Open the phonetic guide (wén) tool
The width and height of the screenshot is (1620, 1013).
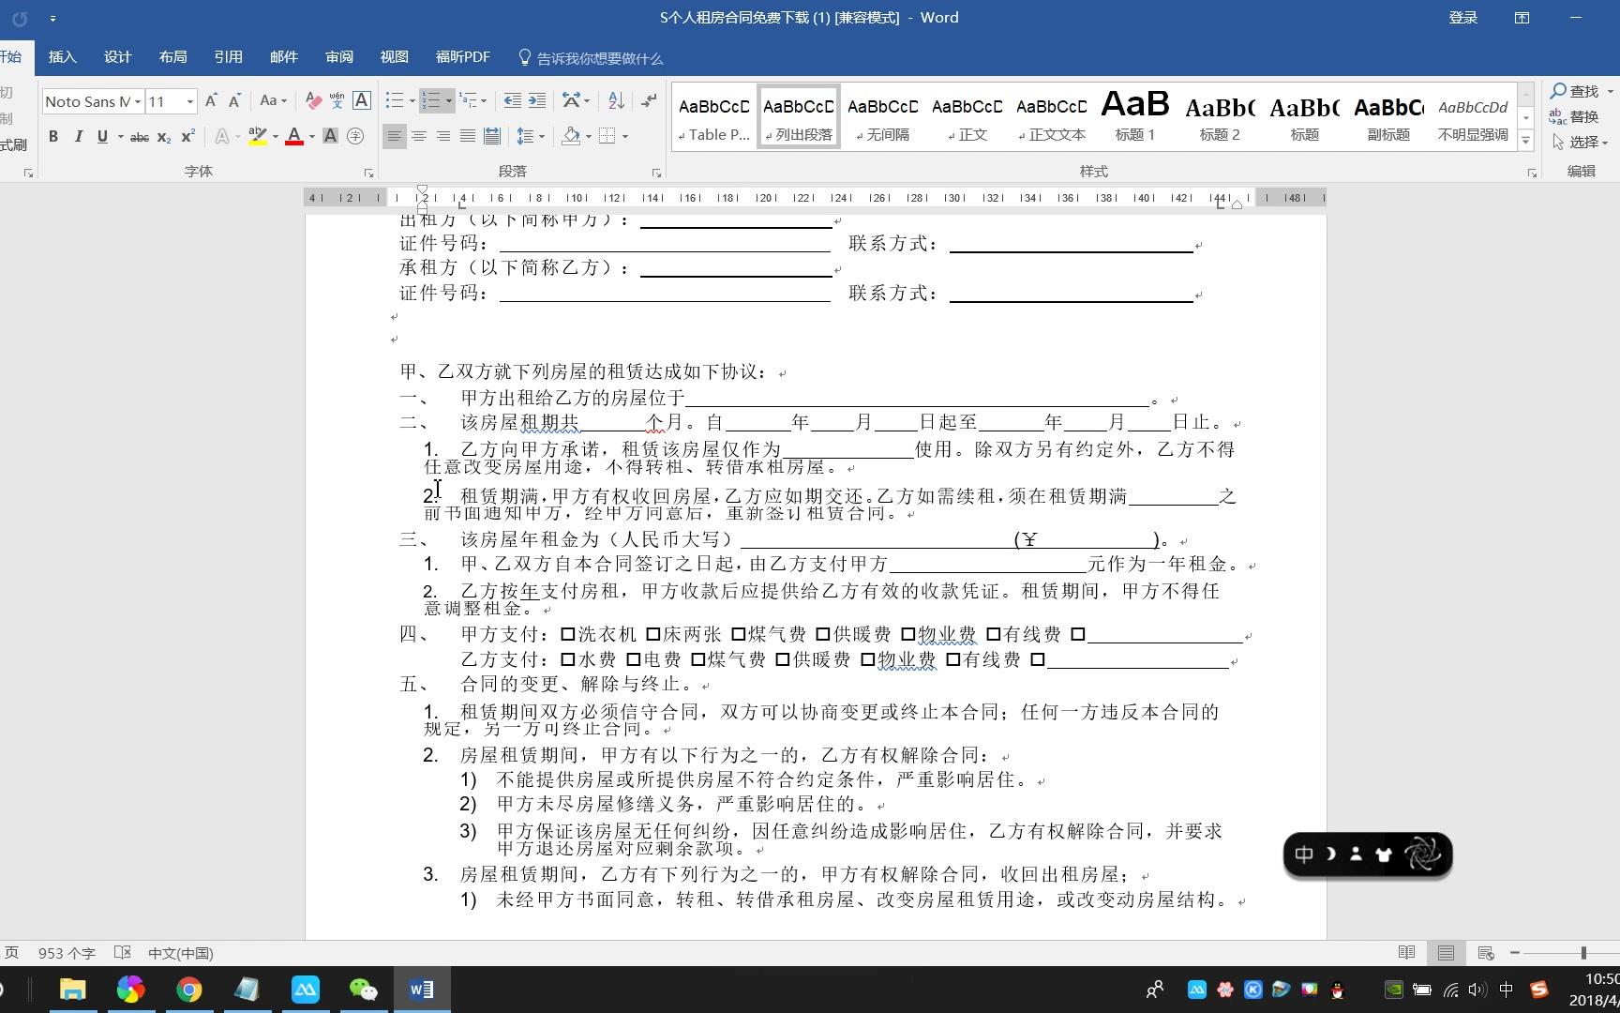337,100
